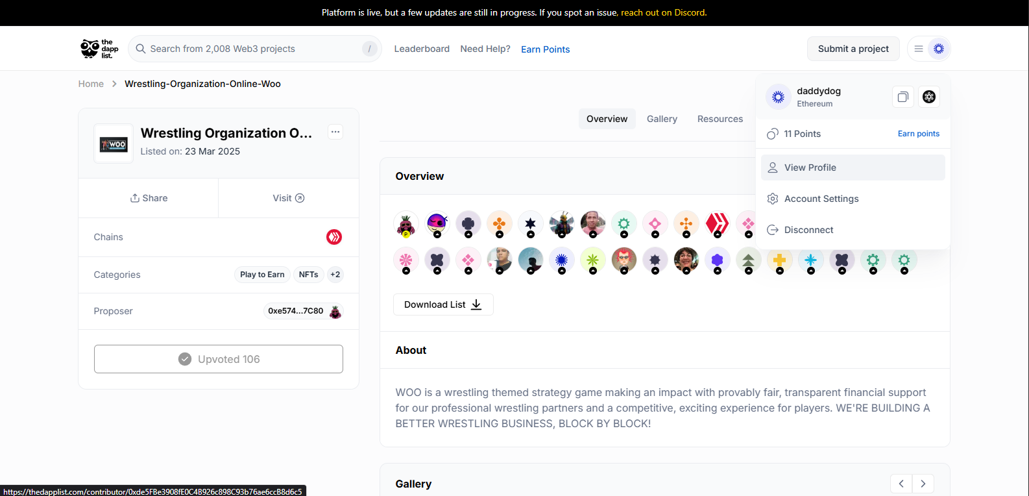Click the Hive chain icon in Chains row

tap(334, 237)
